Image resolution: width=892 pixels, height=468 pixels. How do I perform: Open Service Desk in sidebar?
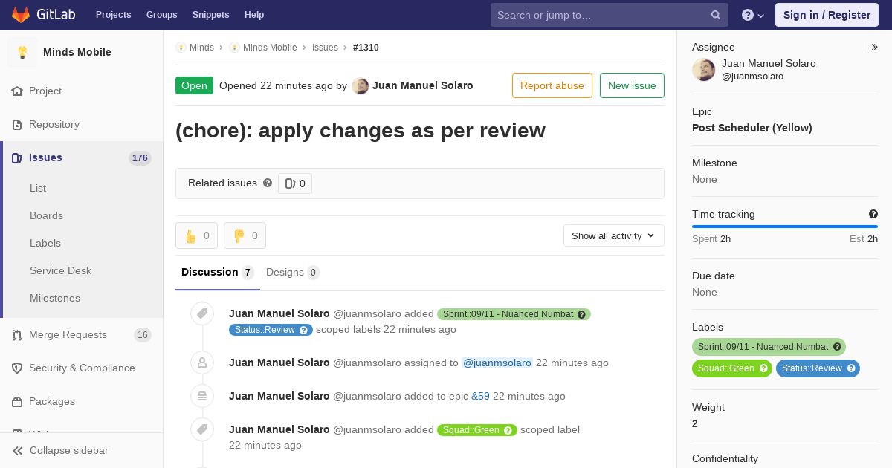pyautogui.click(x=60, y=271)
